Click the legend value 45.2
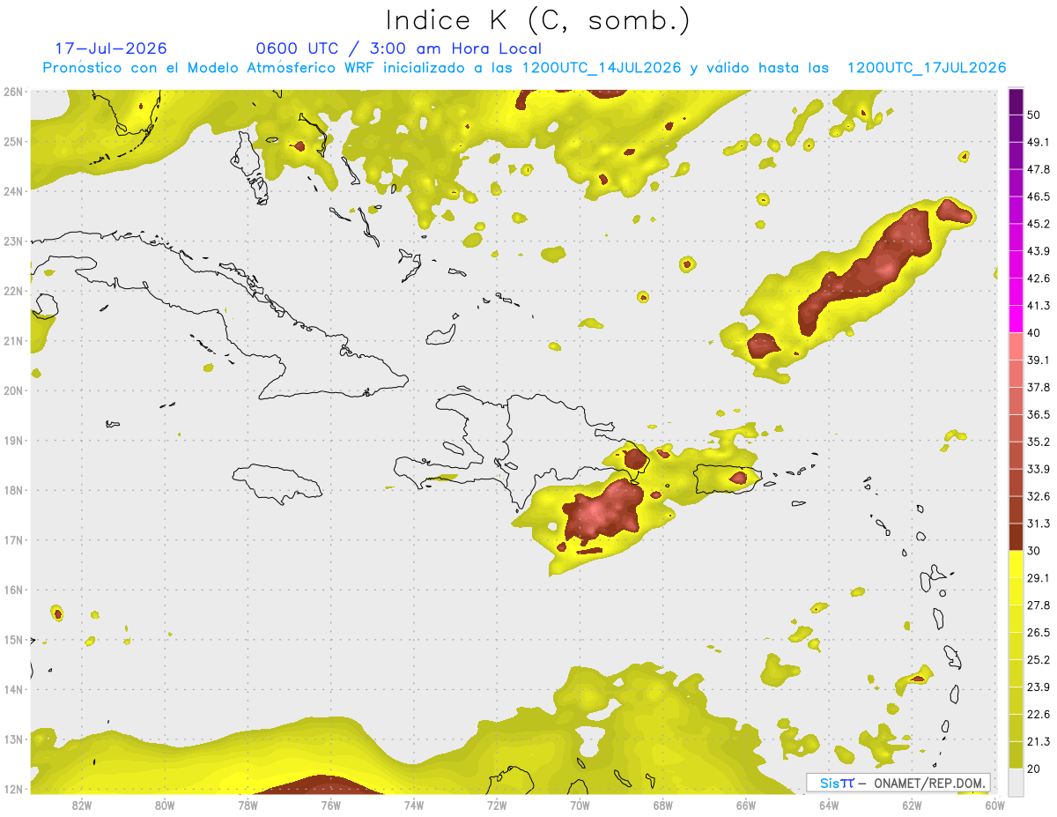1057x817 pixels. tap(1039, 224)
